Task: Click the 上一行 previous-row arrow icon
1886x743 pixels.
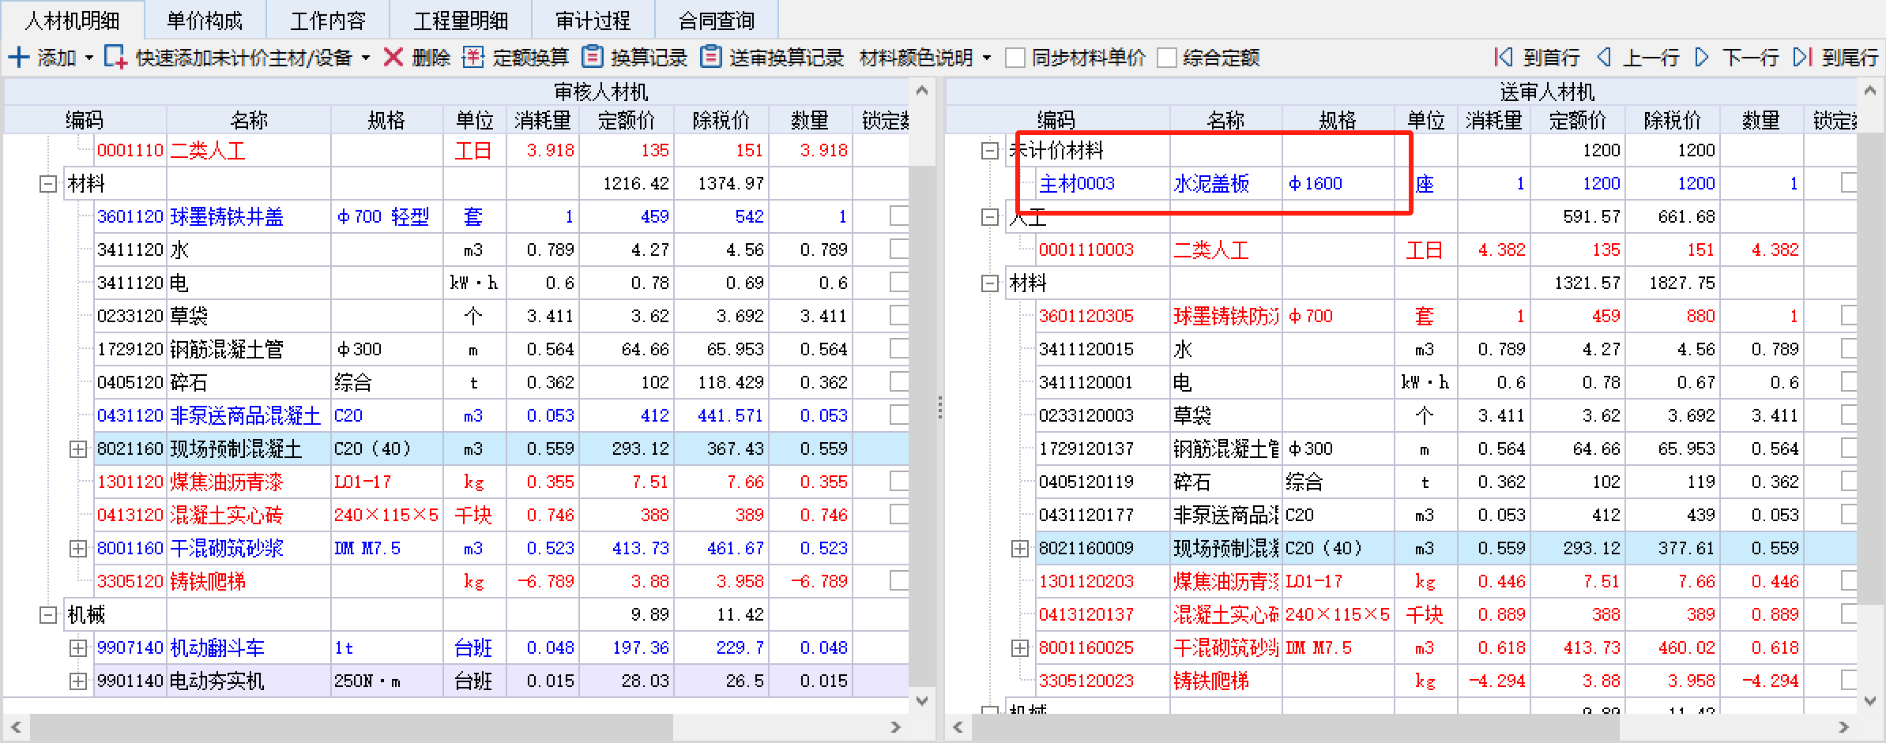Action: click(1604, 58)
